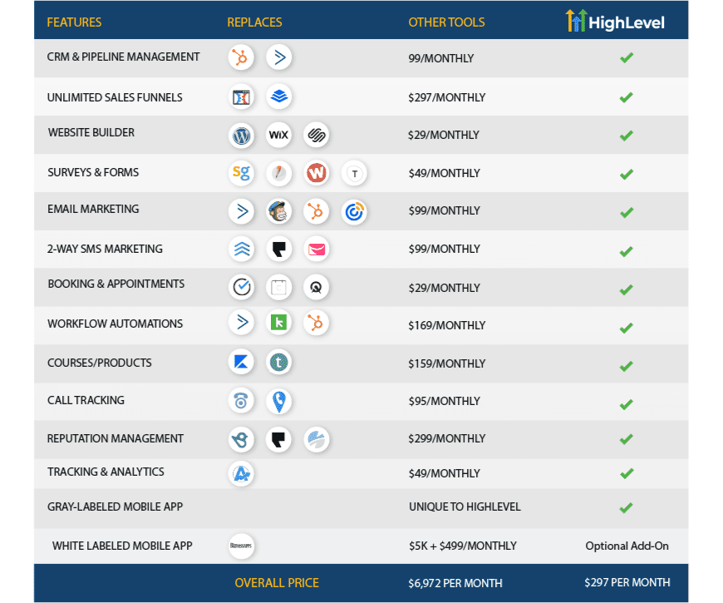Click the green checkmark for Website Builder

pyautogui.click(x=626, y=136)
